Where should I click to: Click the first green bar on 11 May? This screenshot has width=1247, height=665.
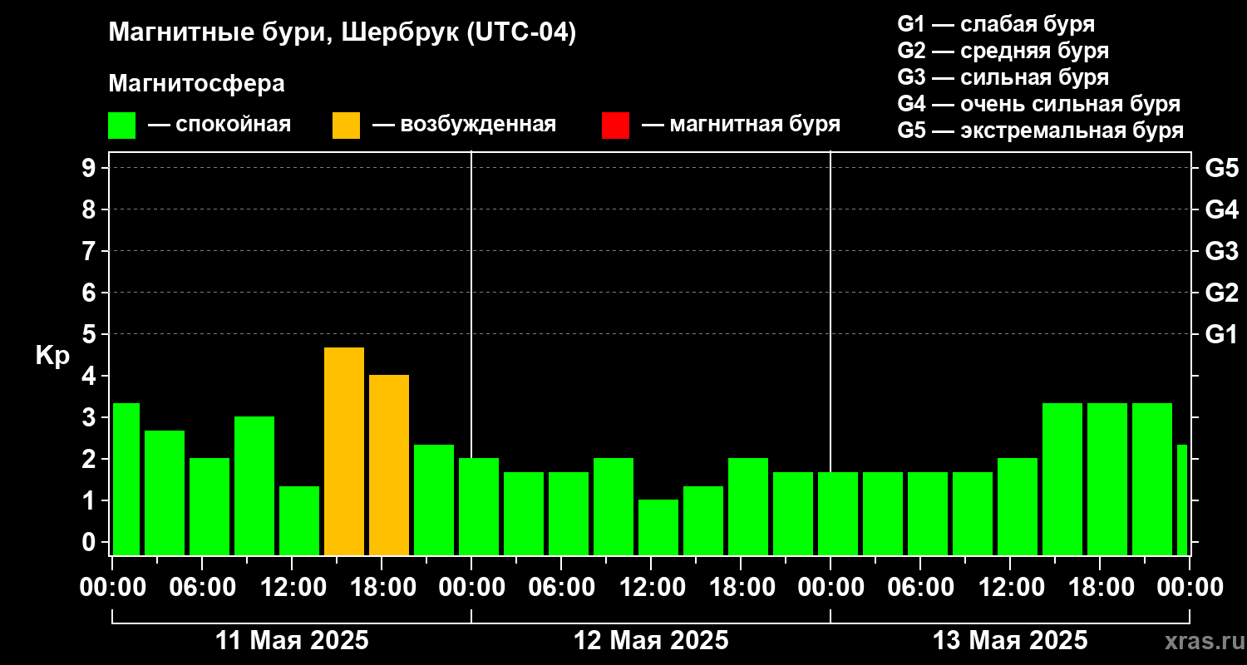126,479
